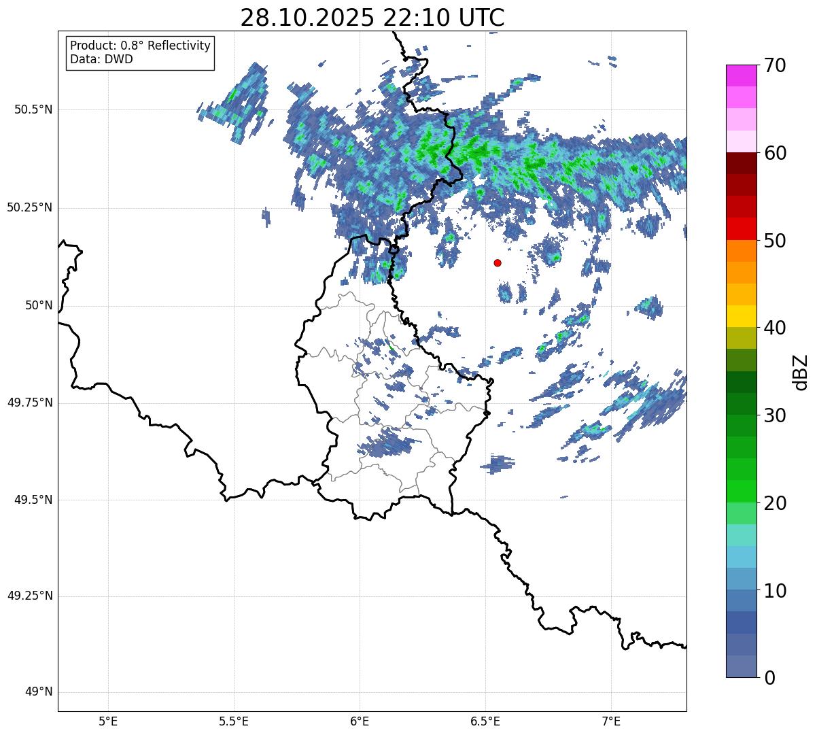The image size is (817, 735).
Task: Click the "Data: DWD" label
Action: click(101, 59)
